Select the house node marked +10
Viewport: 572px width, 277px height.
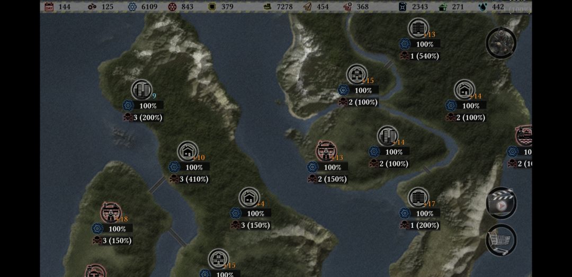188,151
